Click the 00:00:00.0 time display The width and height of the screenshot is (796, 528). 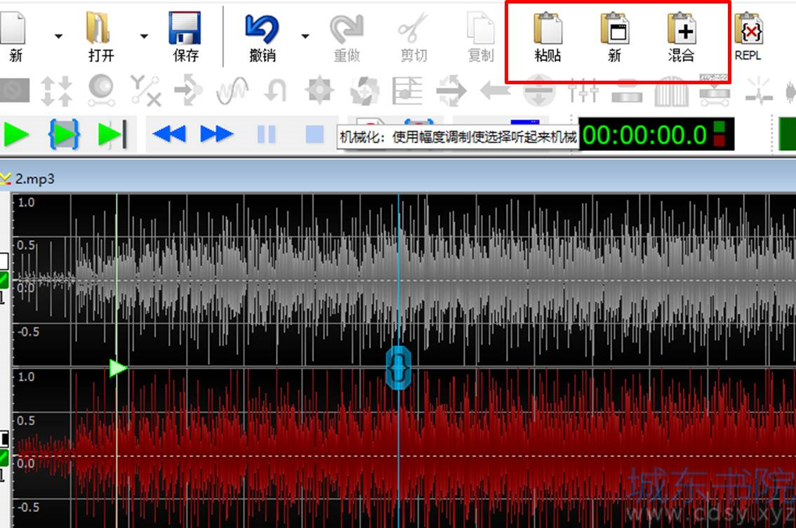(644, 135)
